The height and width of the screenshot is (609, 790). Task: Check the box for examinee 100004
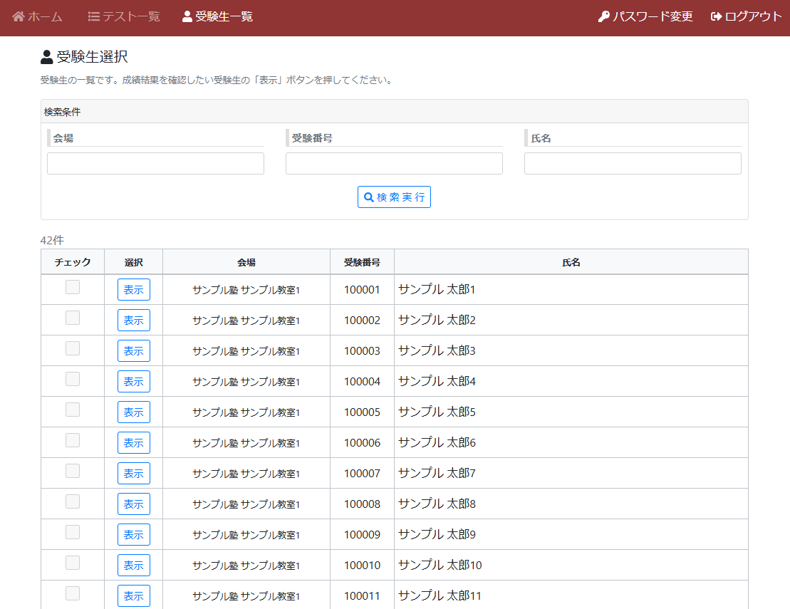(x=73, y=380)
